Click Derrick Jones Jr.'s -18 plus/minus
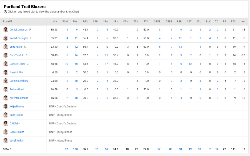 click(x=243, y=30)
